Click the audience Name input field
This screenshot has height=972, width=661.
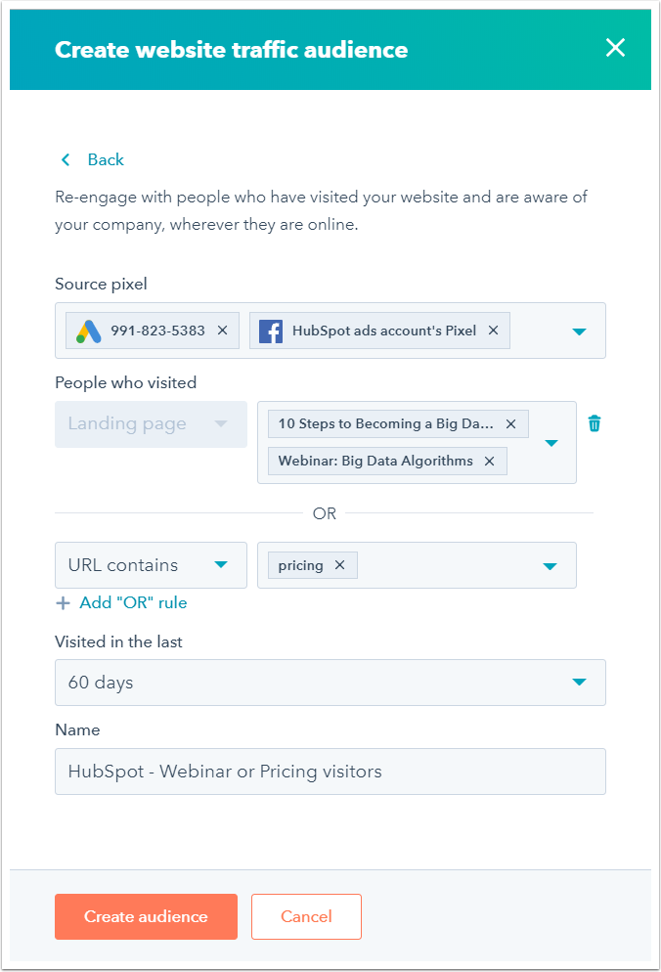pos(330,772)
